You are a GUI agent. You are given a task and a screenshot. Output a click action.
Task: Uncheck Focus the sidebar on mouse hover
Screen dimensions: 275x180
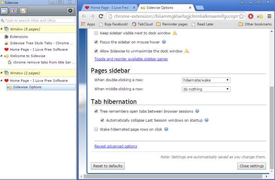click(96, 42)
